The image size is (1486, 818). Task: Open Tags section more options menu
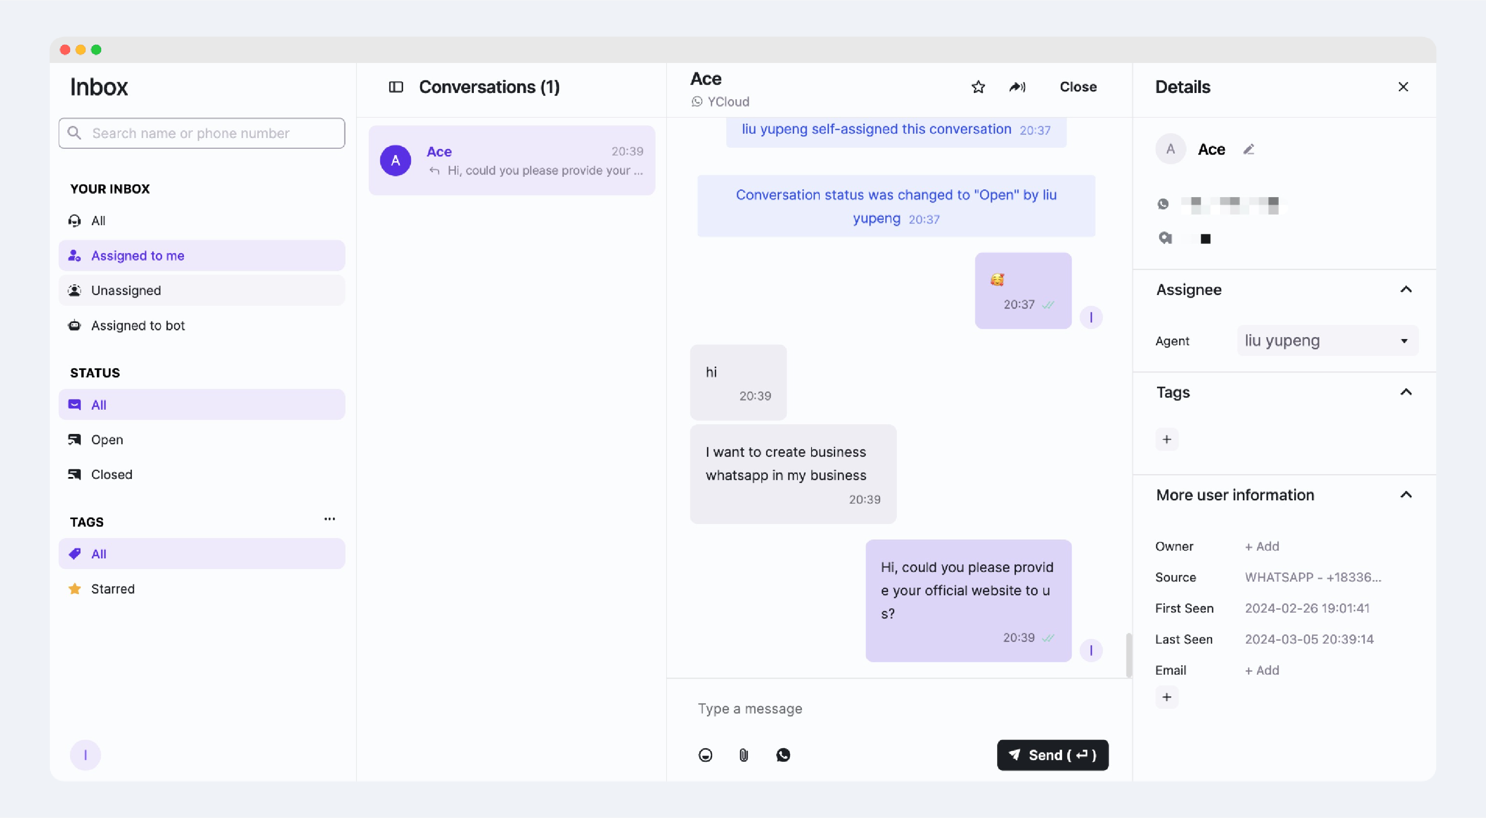[x=329, y=519]
